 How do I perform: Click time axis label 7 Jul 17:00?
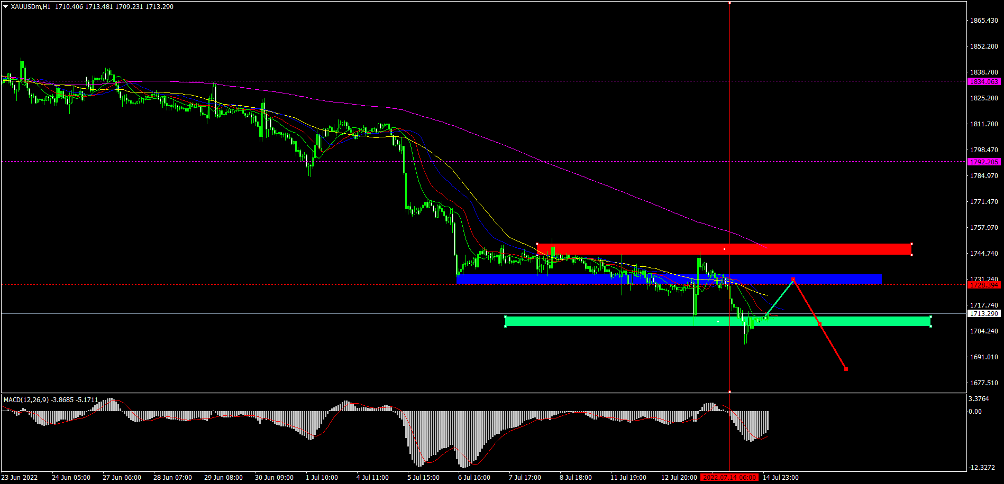tap(525, 478)
